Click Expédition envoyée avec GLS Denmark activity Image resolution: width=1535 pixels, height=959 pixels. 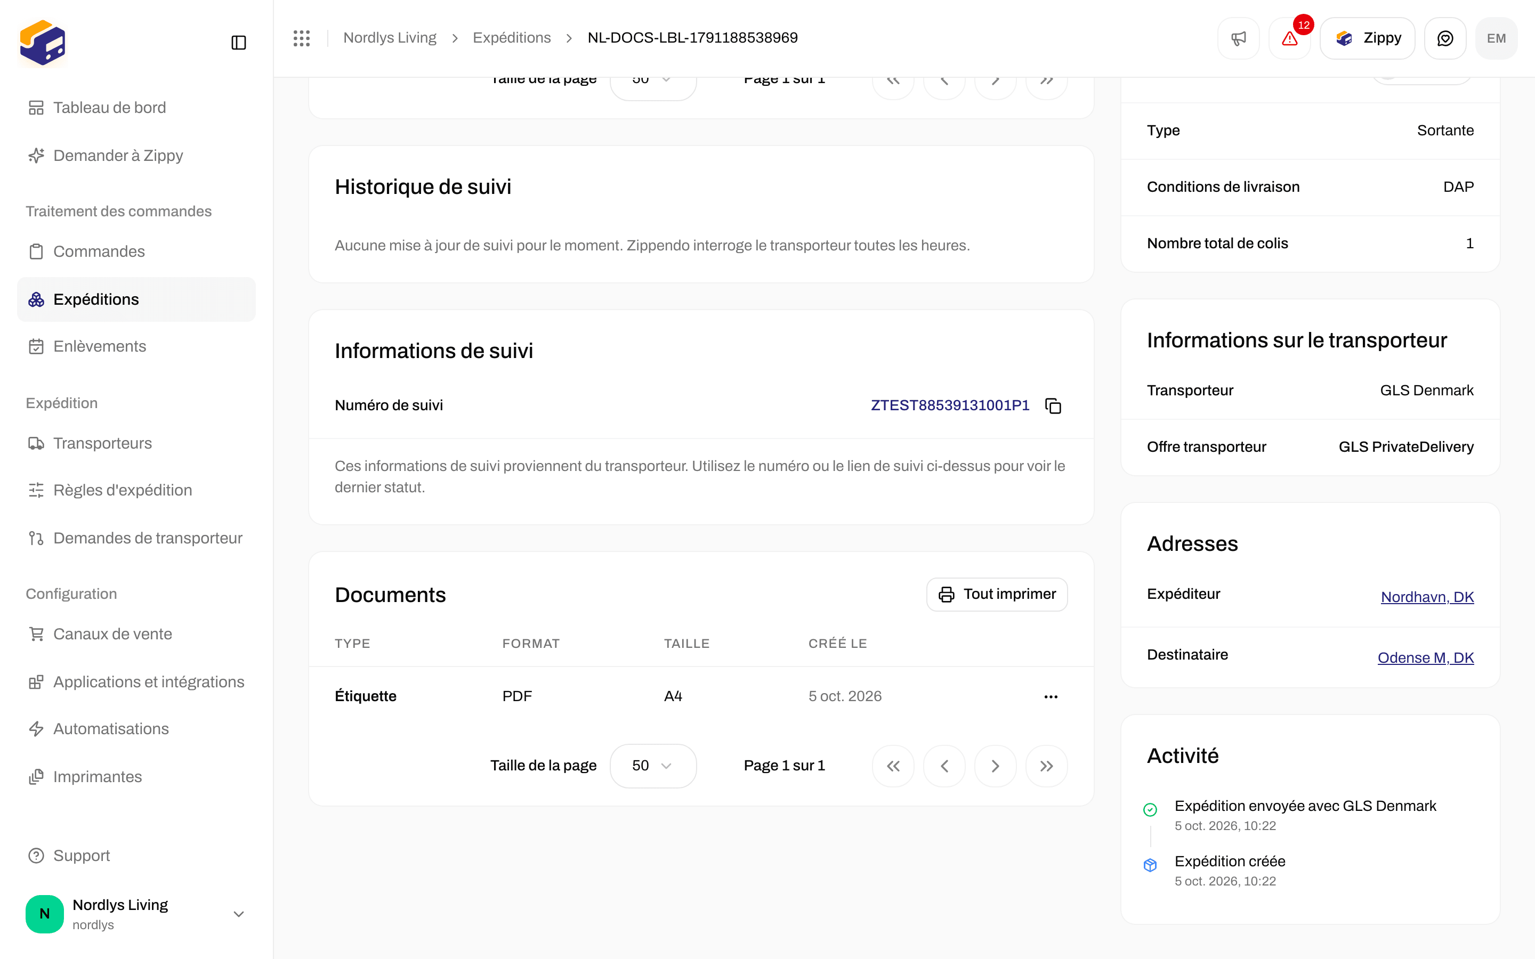click(x=1305, y=806)
